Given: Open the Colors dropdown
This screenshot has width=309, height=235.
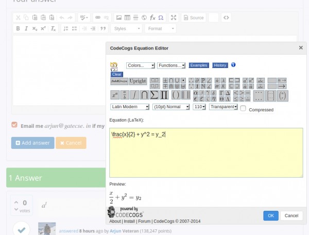Looking at the screenshot, I should [x=141, y=65].
